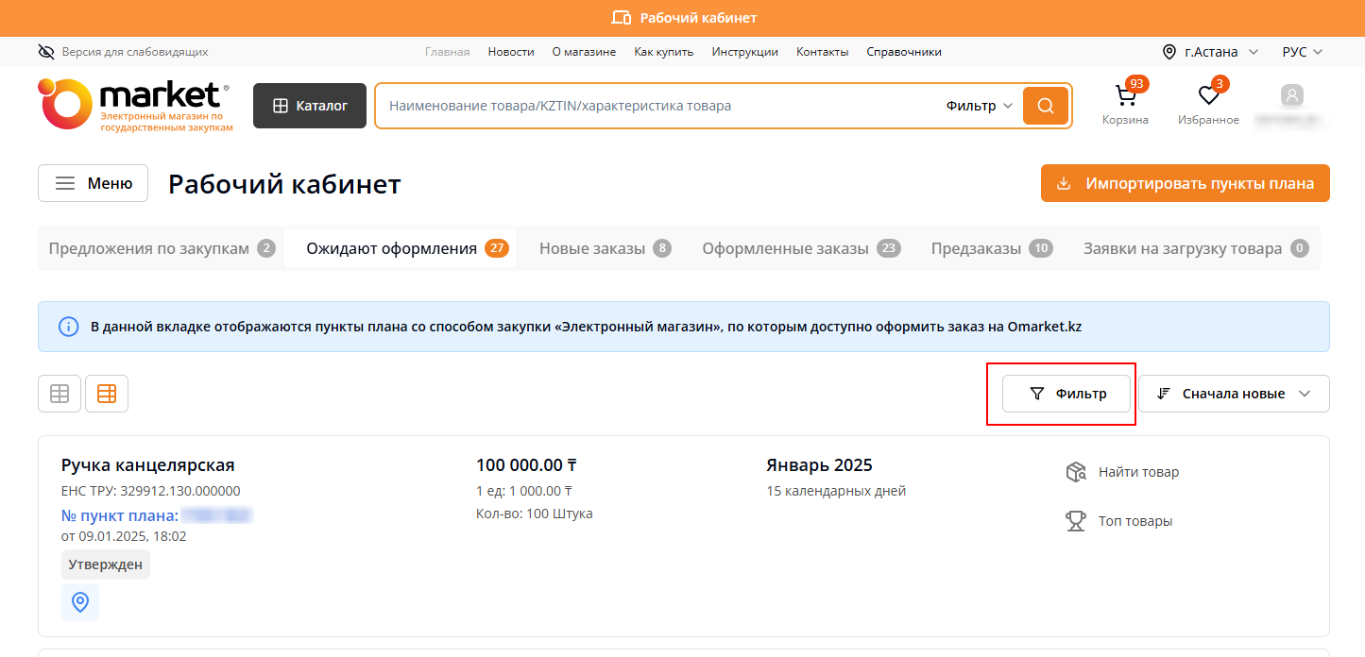Click the Найти товар box icon
1365x657 pixels.
(1075, 472)
